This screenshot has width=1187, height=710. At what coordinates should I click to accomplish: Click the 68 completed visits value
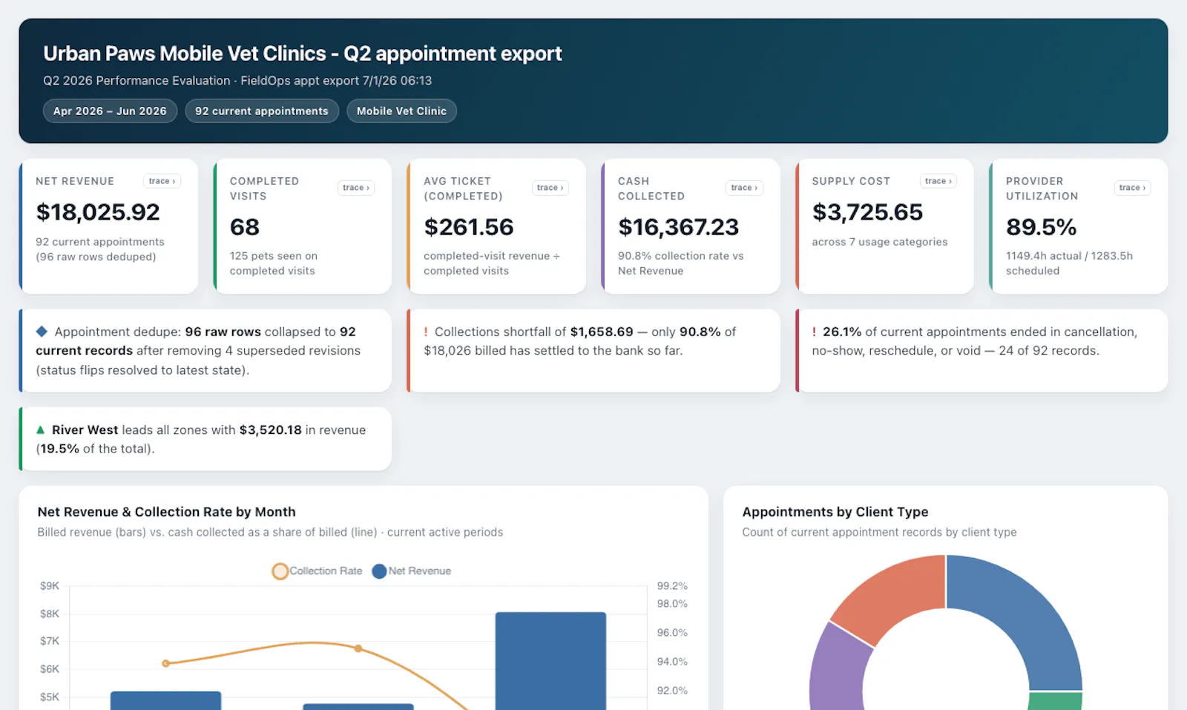tap(245, 227)
